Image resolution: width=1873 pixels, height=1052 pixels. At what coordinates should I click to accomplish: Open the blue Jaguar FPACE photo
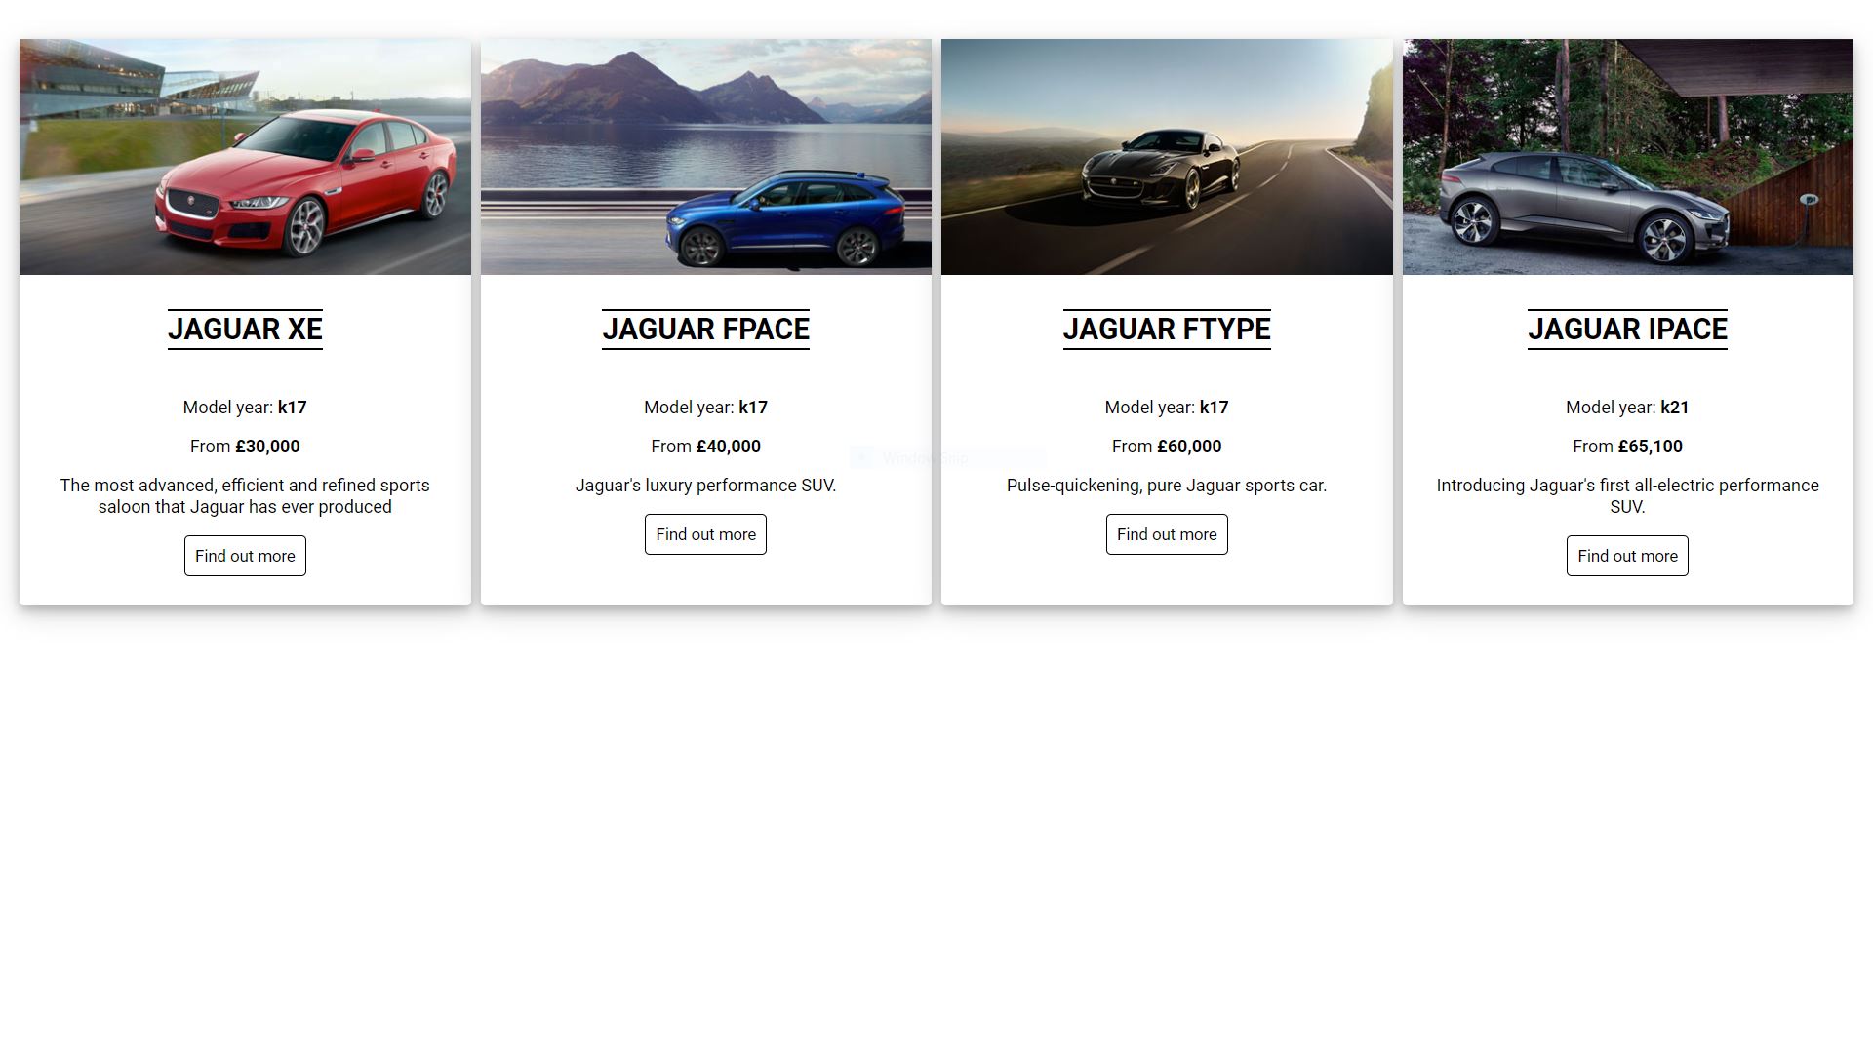[706, 157]
